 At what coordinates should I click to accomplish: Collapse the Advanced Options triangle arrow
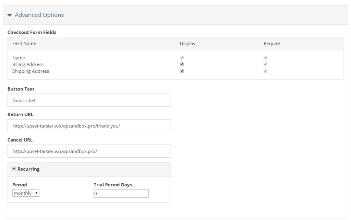(x=10, y=15)
